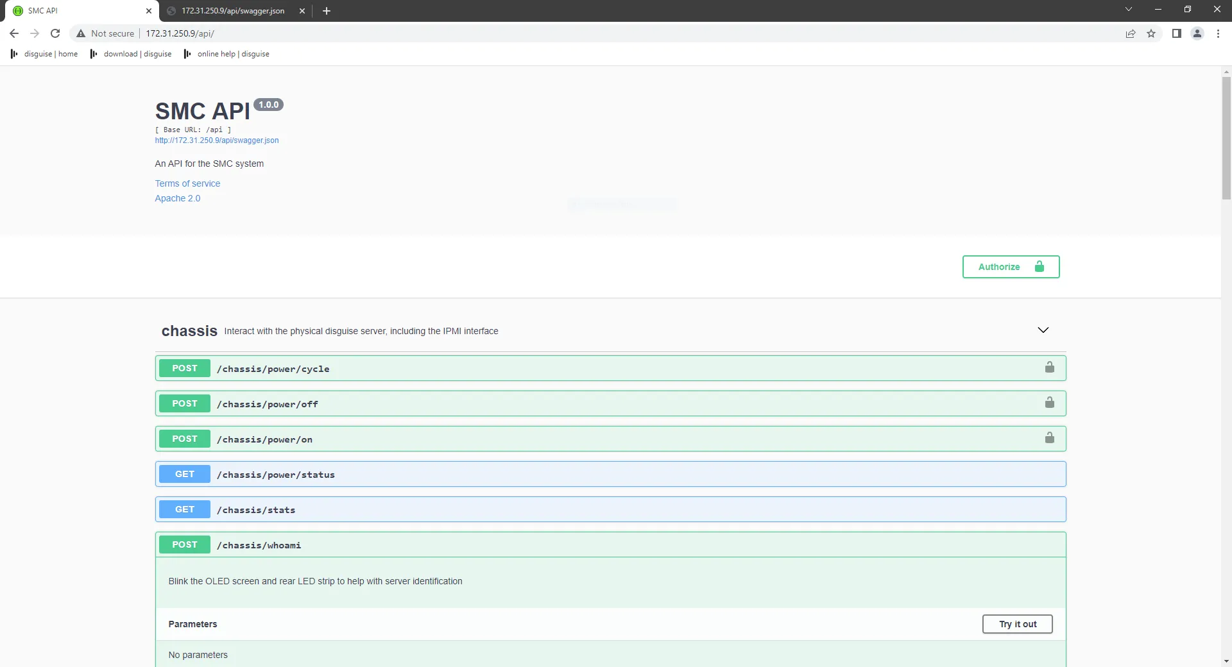Viewport: 1232px width, 667px height.
Task: Click the bookmark star icon
Action: tap(1151, 33)
